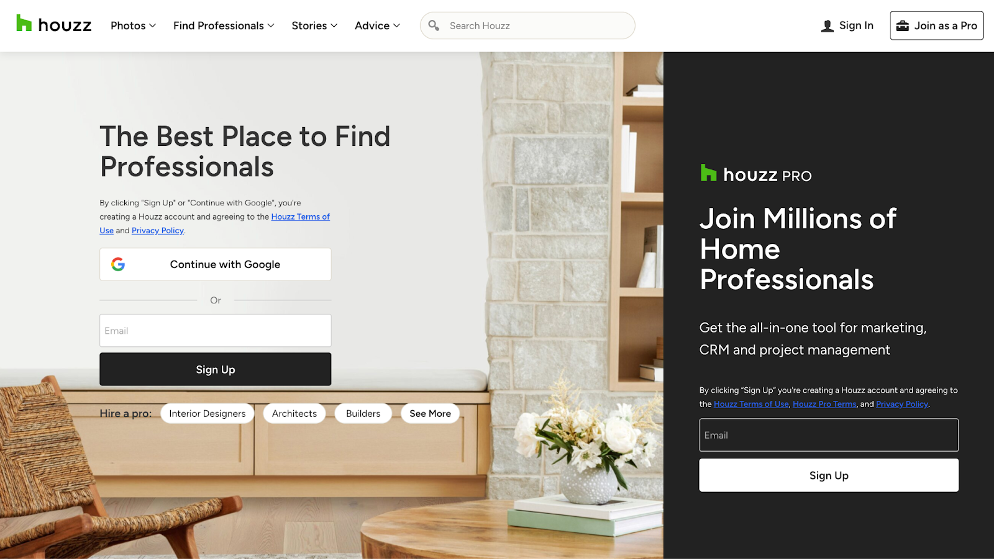Click the Sign In person icon
Image resolution: width=994 pixels, height=559 pixels.
(x=828, y=26)
